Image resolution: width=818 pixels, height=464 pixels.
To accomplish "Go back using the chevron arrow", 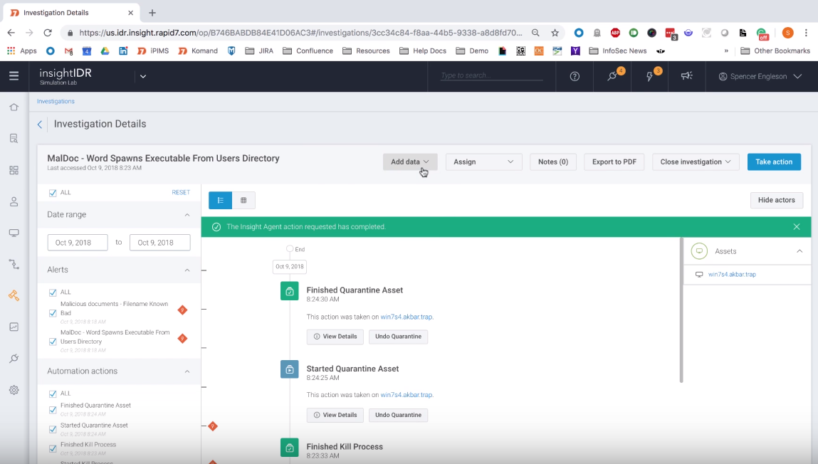I will tap(40, 124).
